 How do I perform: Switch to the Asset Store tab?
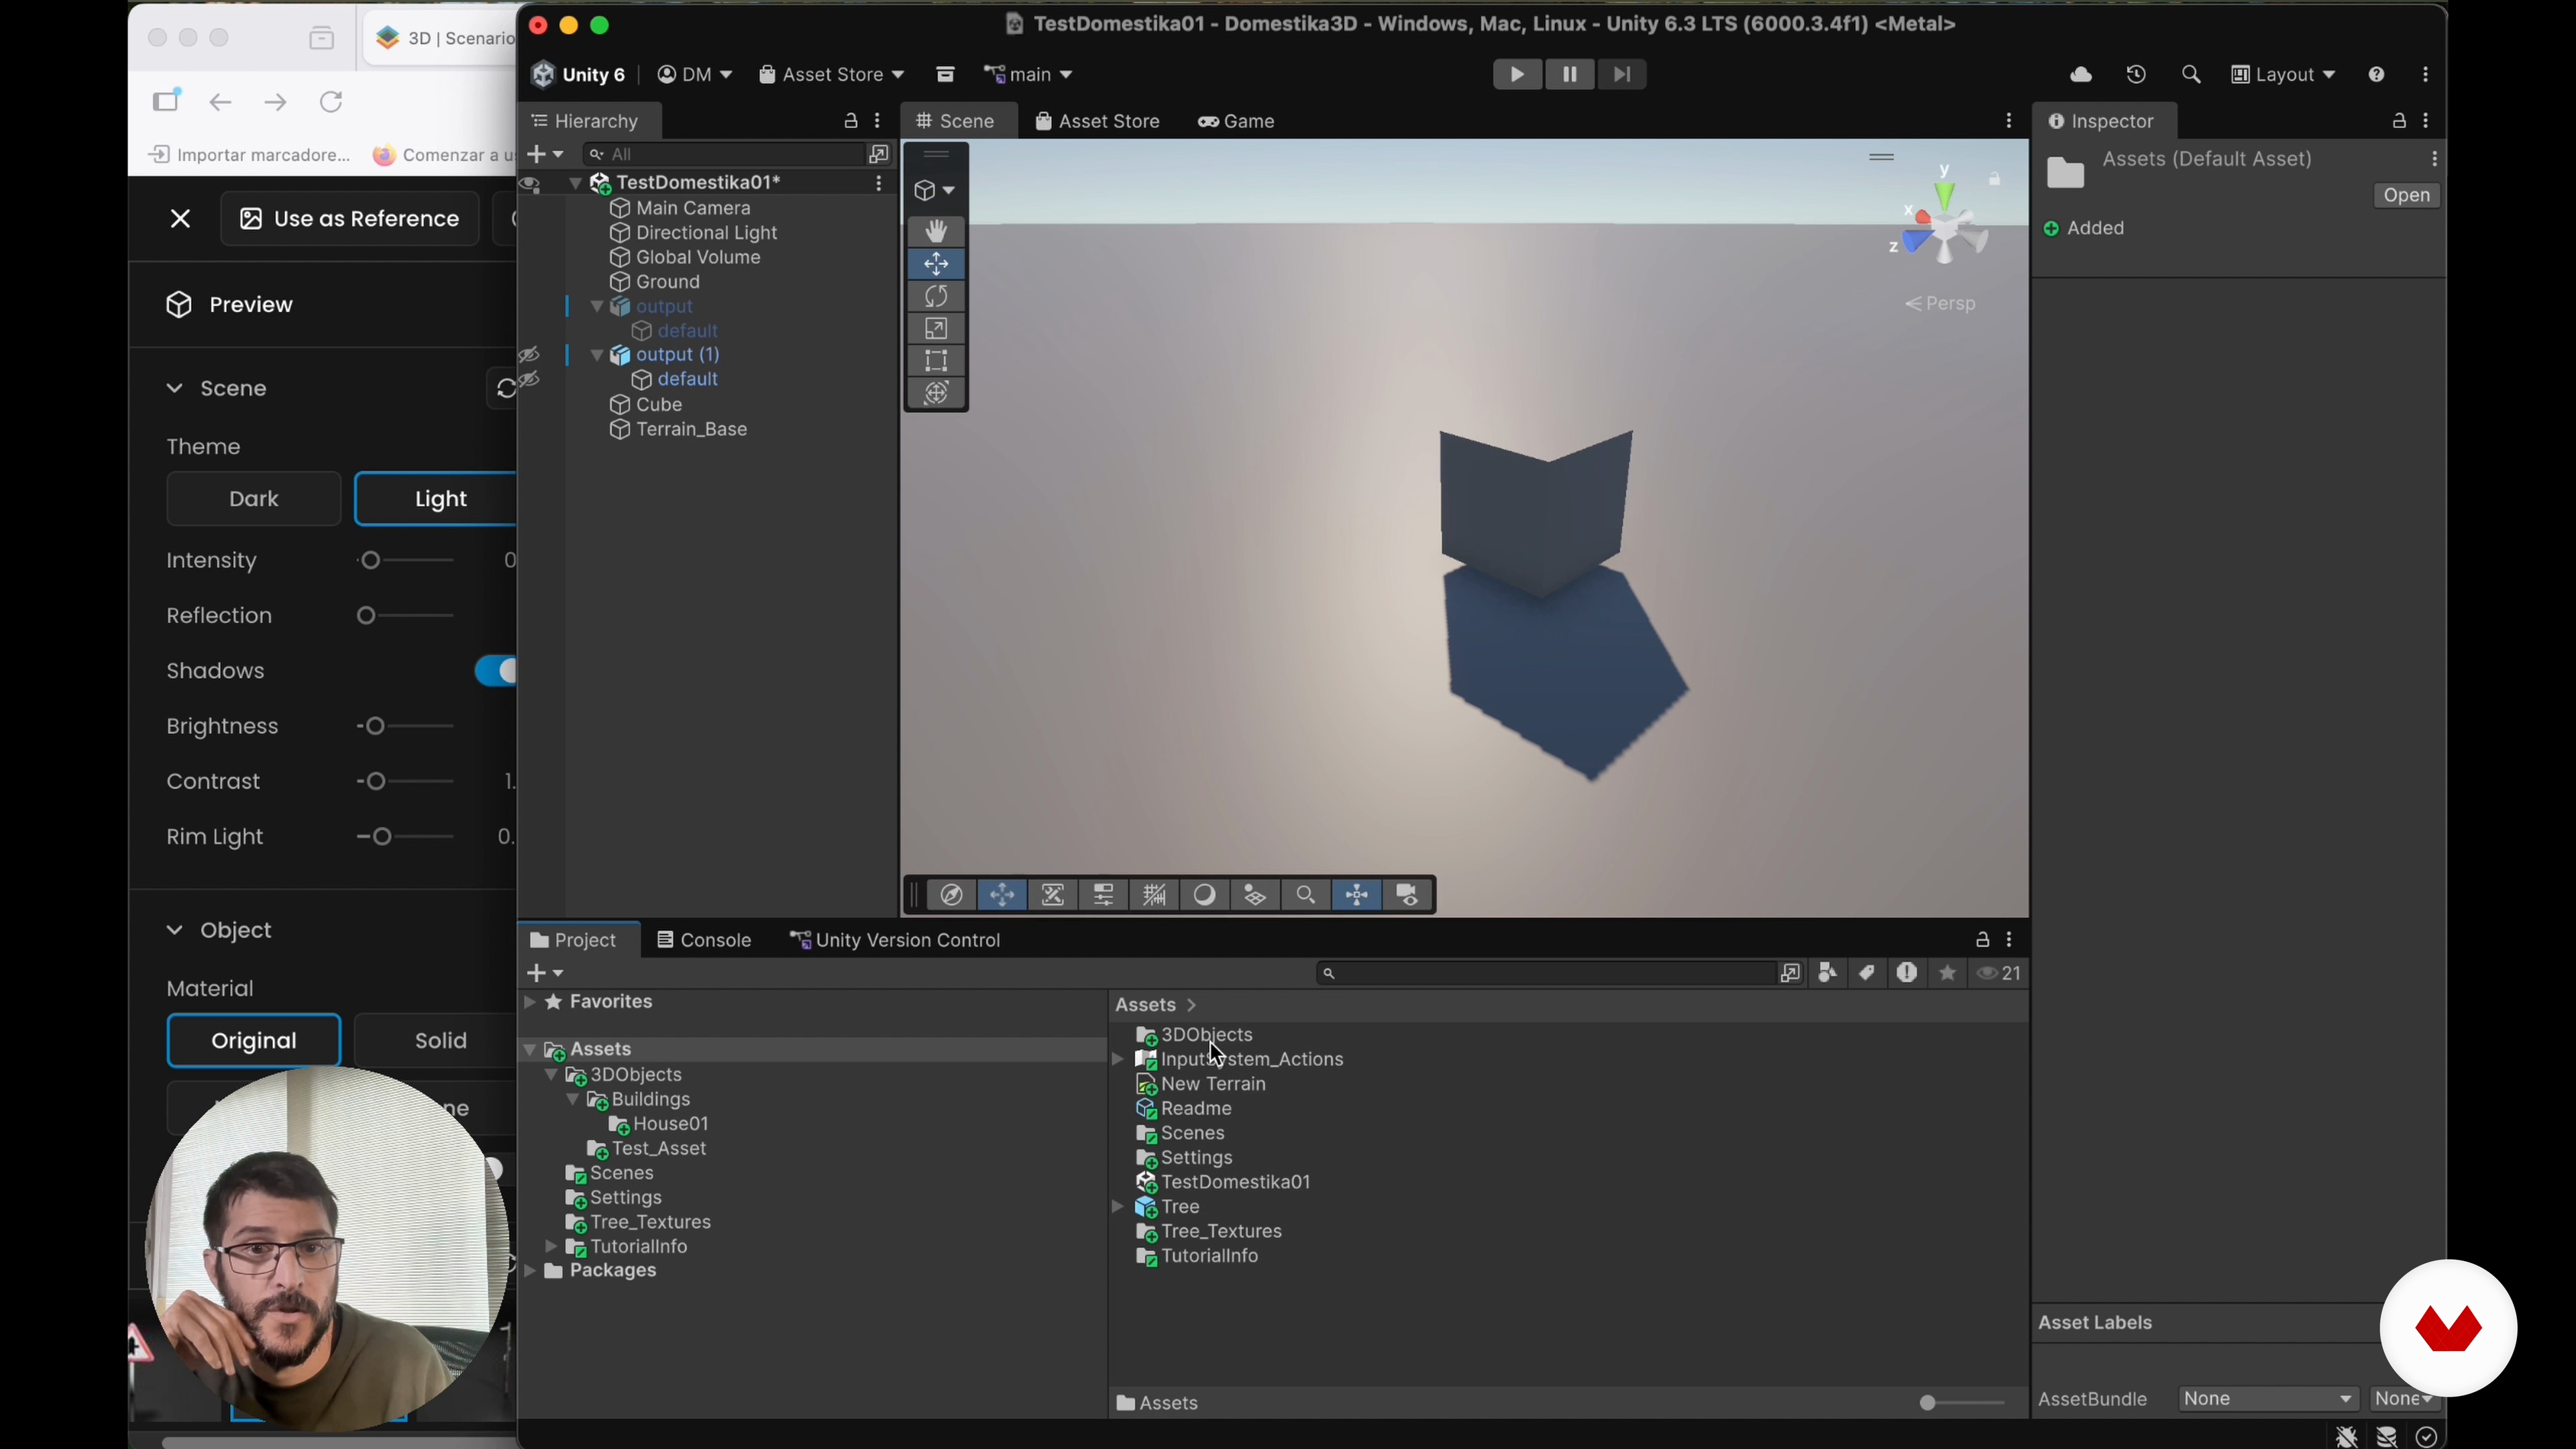[1097, 121]
